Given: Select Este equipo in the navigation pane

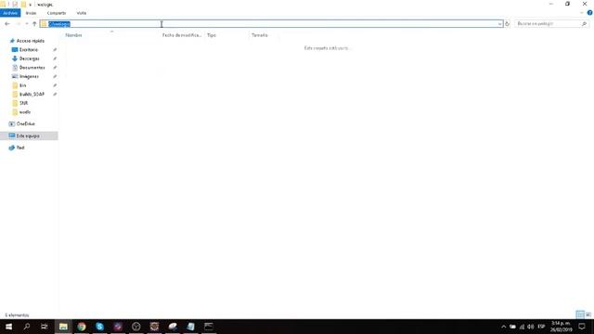Looking at the screenshot, I should point(28,136).
